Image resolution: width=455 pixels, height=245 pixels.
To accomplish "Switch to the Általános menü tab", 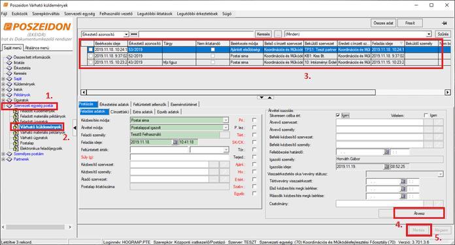I will point(37,48).
